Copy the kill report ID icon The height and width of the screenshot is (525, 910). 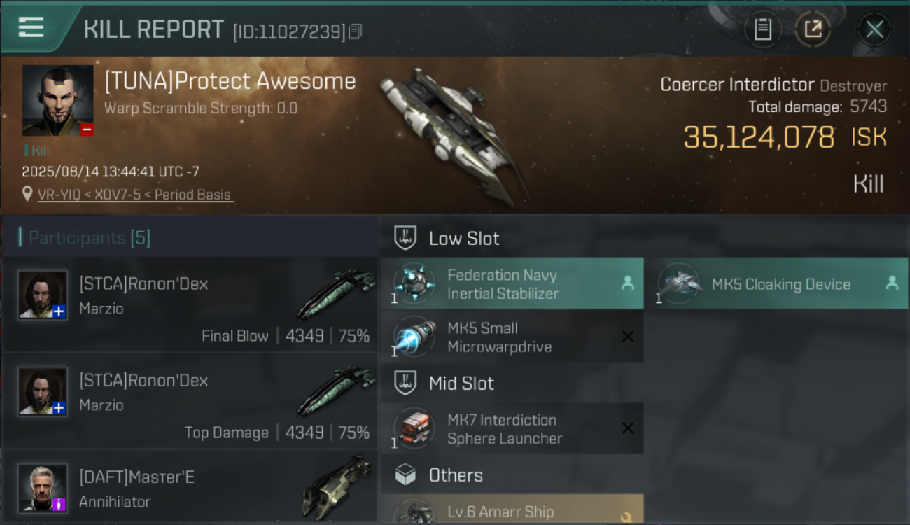coord(356,31)
